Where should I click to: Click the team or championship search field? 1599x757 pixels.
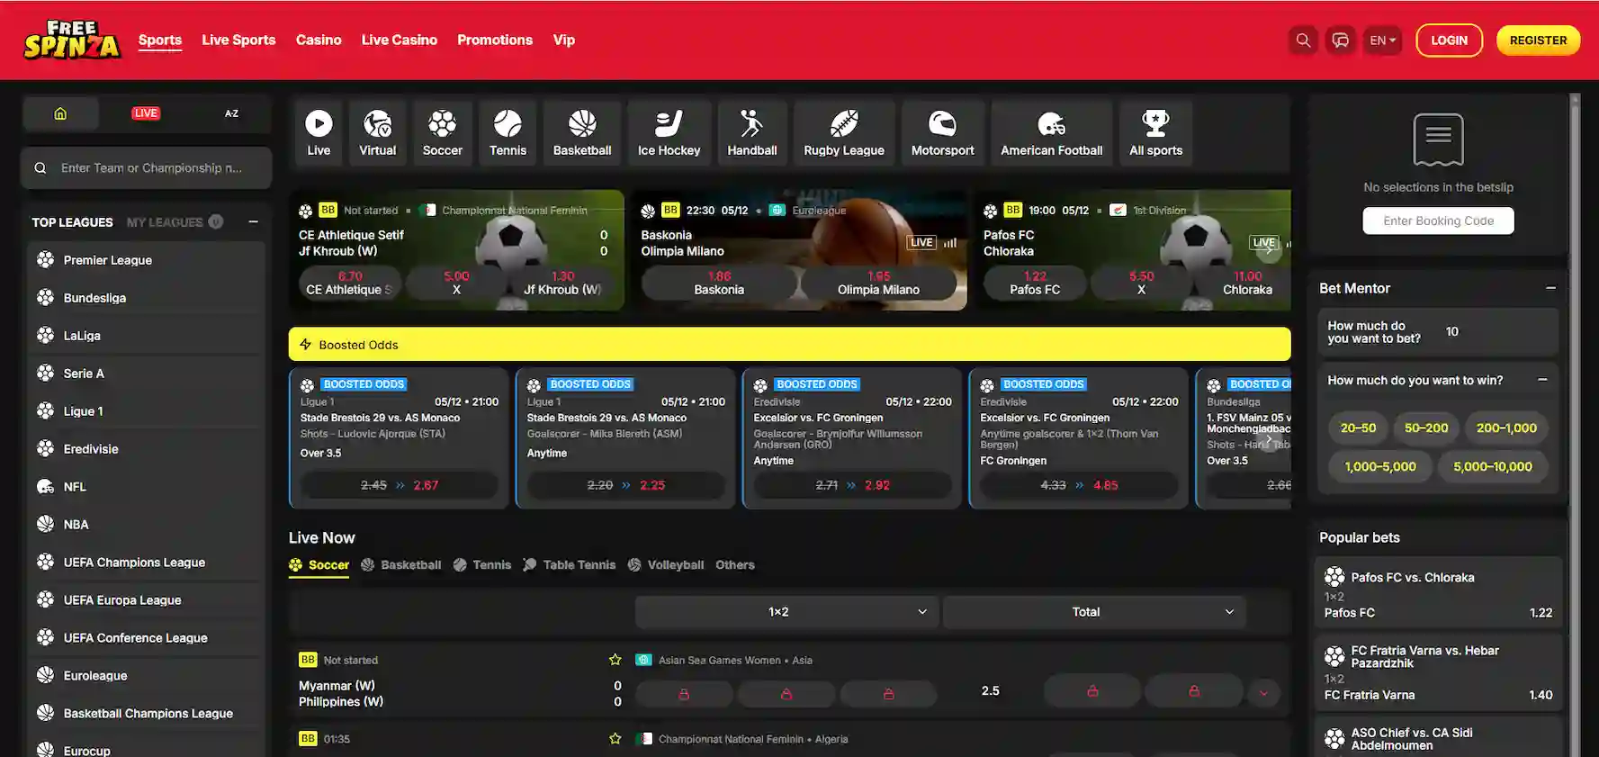(146, 168)
